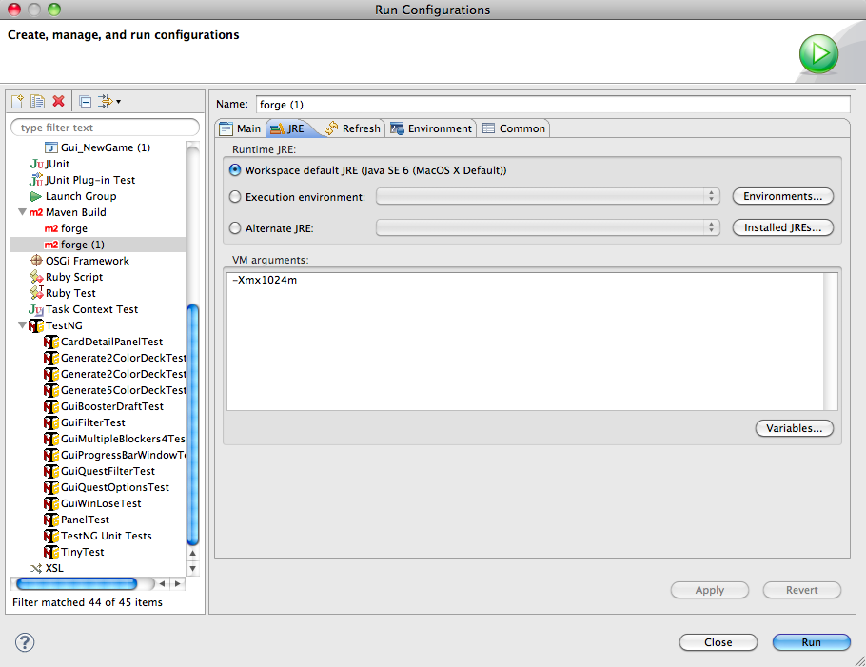Open help via question mark icon
866x667 pixels.
pos(25,642)
